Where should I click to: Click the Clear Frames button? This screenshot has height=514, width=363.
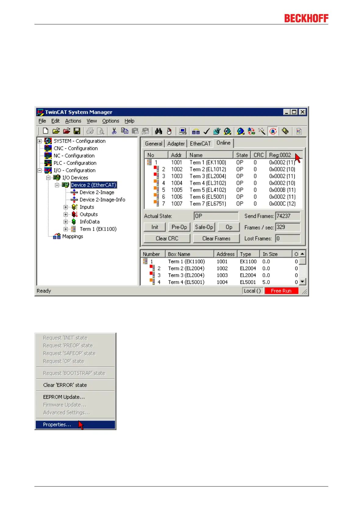[x=216, y=238]
